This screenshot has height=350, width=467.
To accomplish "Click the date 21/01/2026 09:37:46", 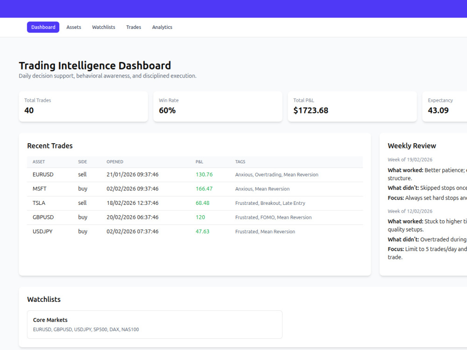I will pos(133,175).
